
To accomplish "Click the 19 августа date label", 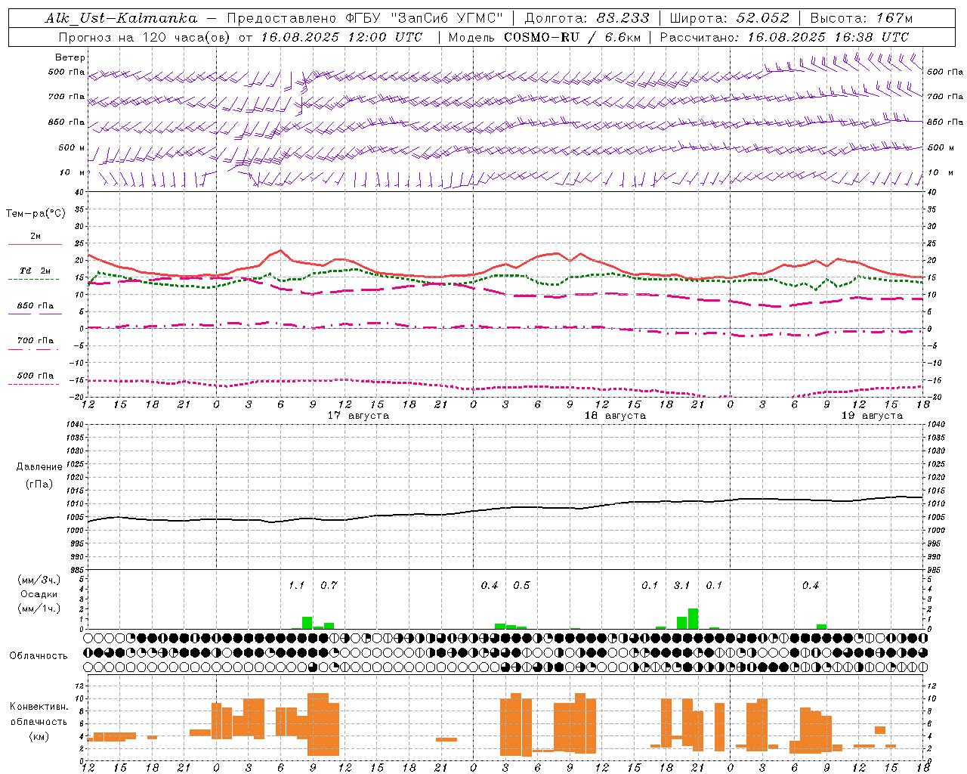I will 872,416.
